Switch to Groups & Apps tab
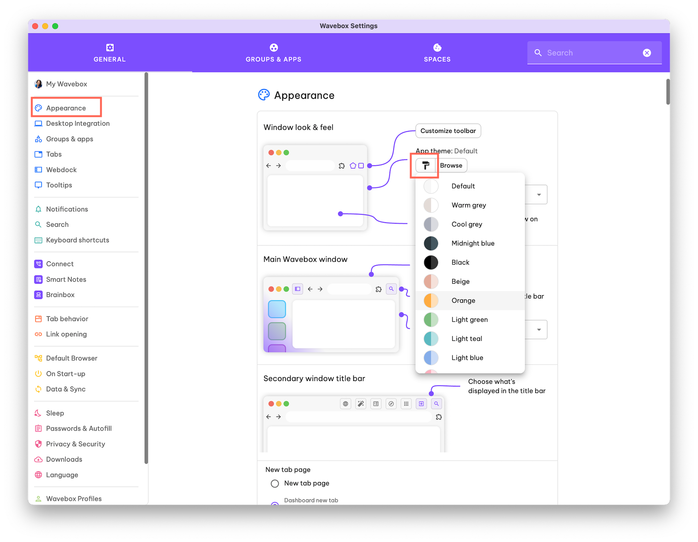Viewport: 698px width, 542px height. (273, 53)
